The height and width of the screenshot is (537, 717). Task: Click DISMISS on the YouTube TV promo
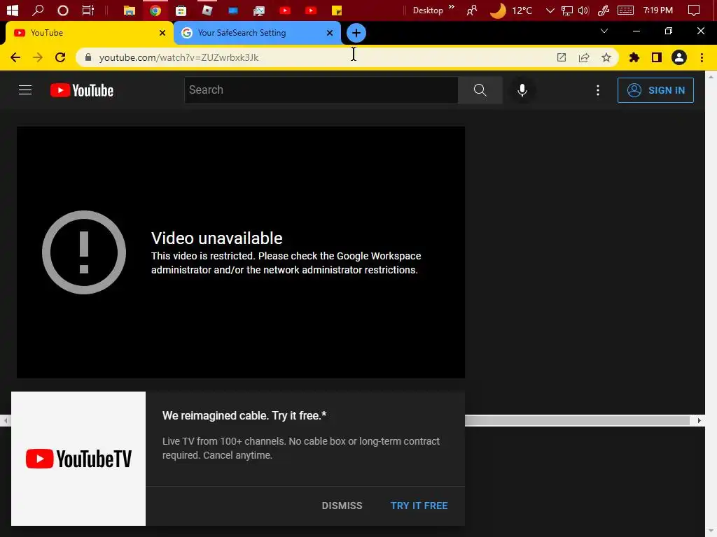(x=342, y=506)
